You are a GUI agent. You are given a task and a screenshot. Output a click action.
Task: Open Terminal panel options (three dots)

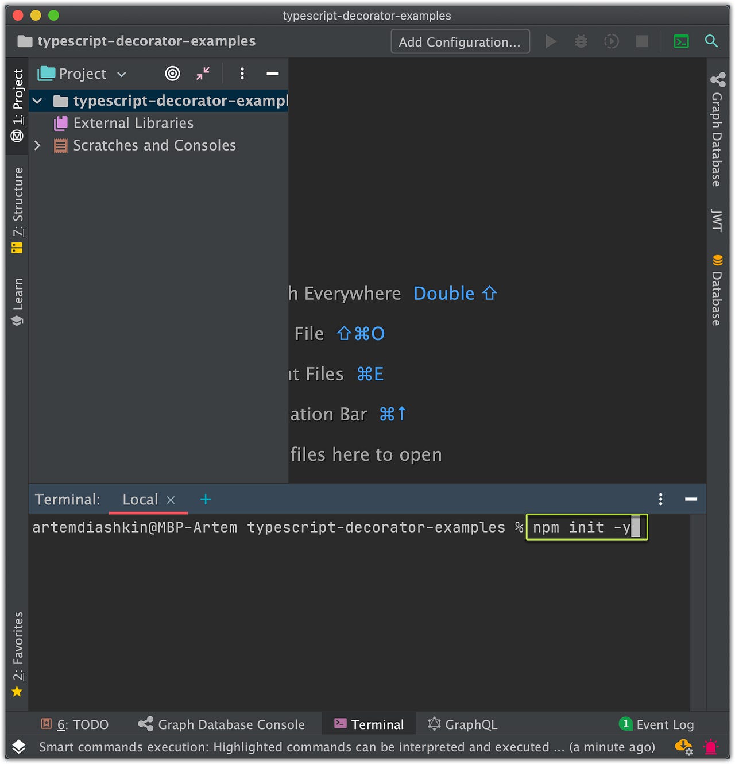pyautogui.click(x=661, y=499)
